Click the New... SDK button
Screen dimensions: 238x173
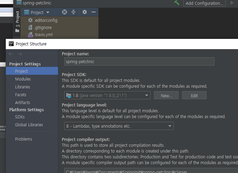[x=166, y=96]
